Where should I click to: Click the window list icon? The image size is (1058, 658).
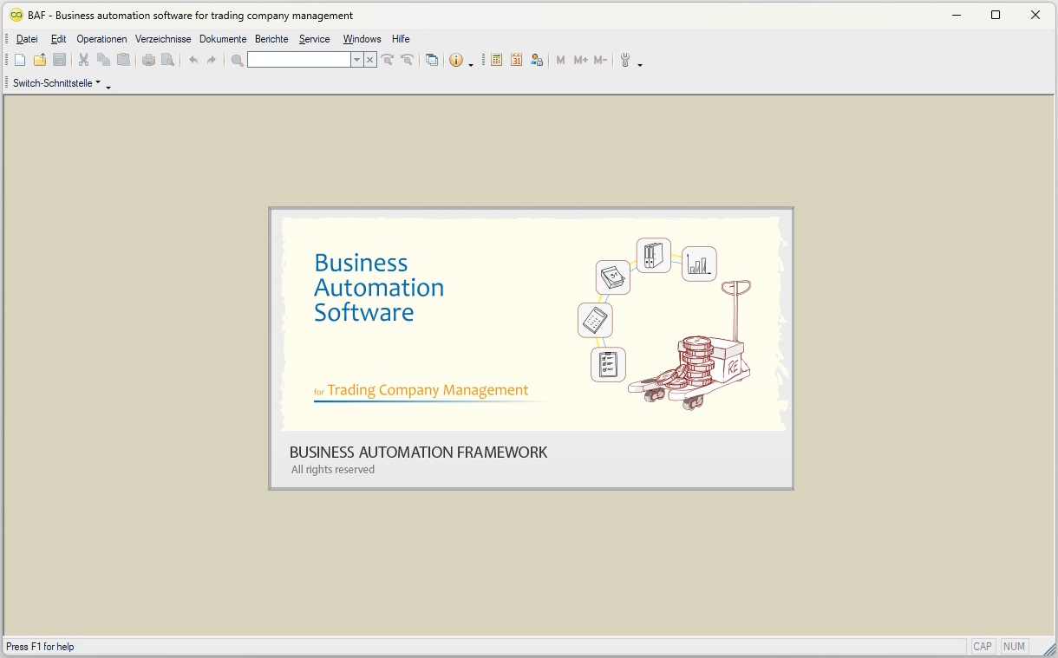click(432, 60)
